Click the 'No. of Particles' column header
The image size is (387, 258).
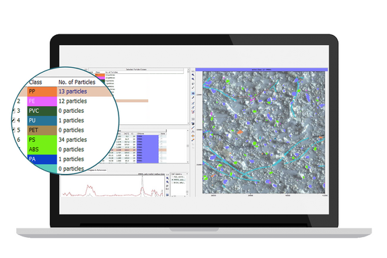pos(77,82)
